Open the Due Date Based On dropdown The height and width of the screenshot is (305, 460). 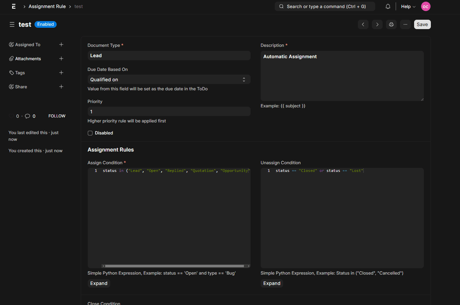point(169,80)
